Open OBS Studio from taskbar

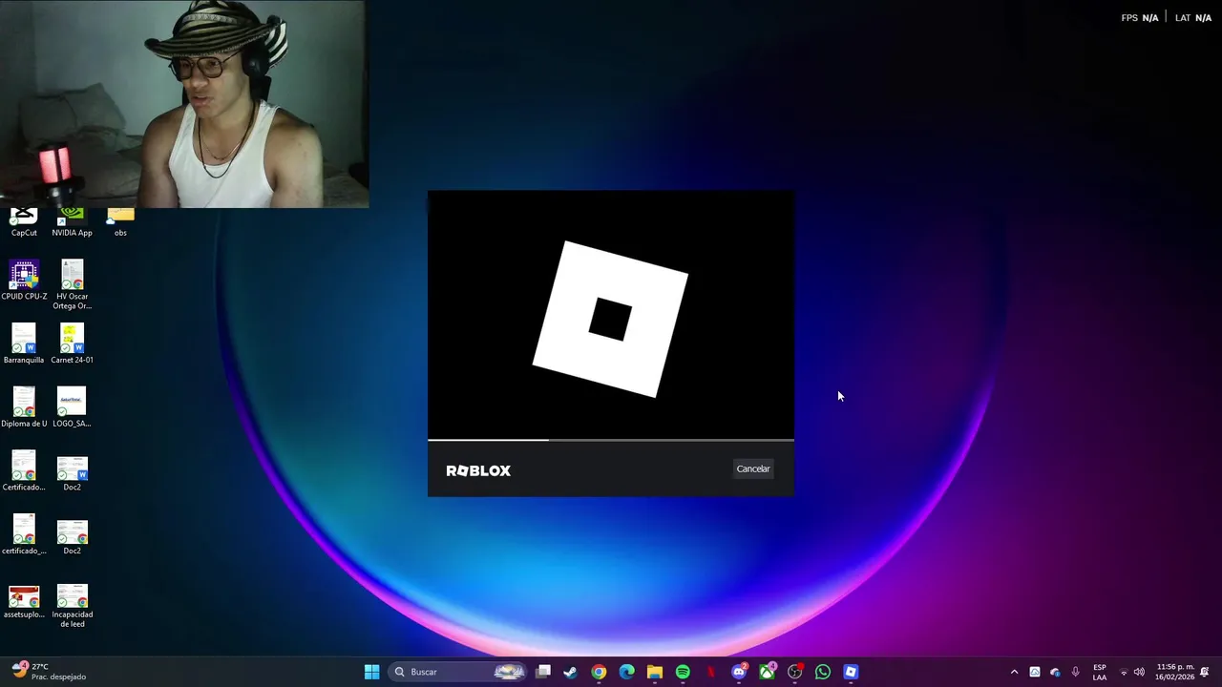pyautogui.click(x=794, y=672)
